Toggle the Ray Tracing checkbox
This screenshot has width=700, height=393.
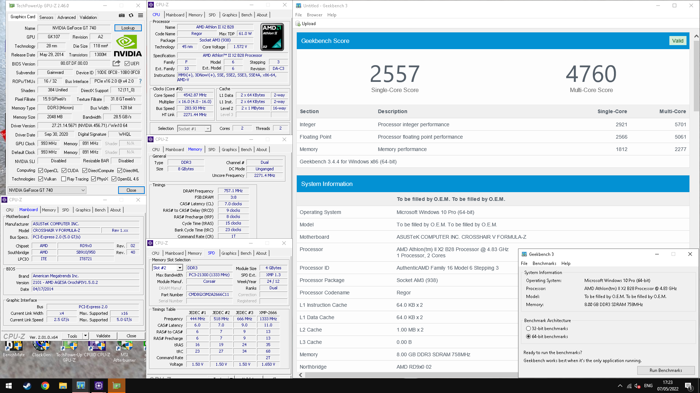[64, 179]
